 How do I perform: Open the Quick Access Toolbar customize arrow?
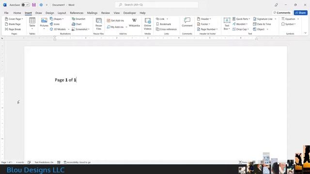[47, 5]
